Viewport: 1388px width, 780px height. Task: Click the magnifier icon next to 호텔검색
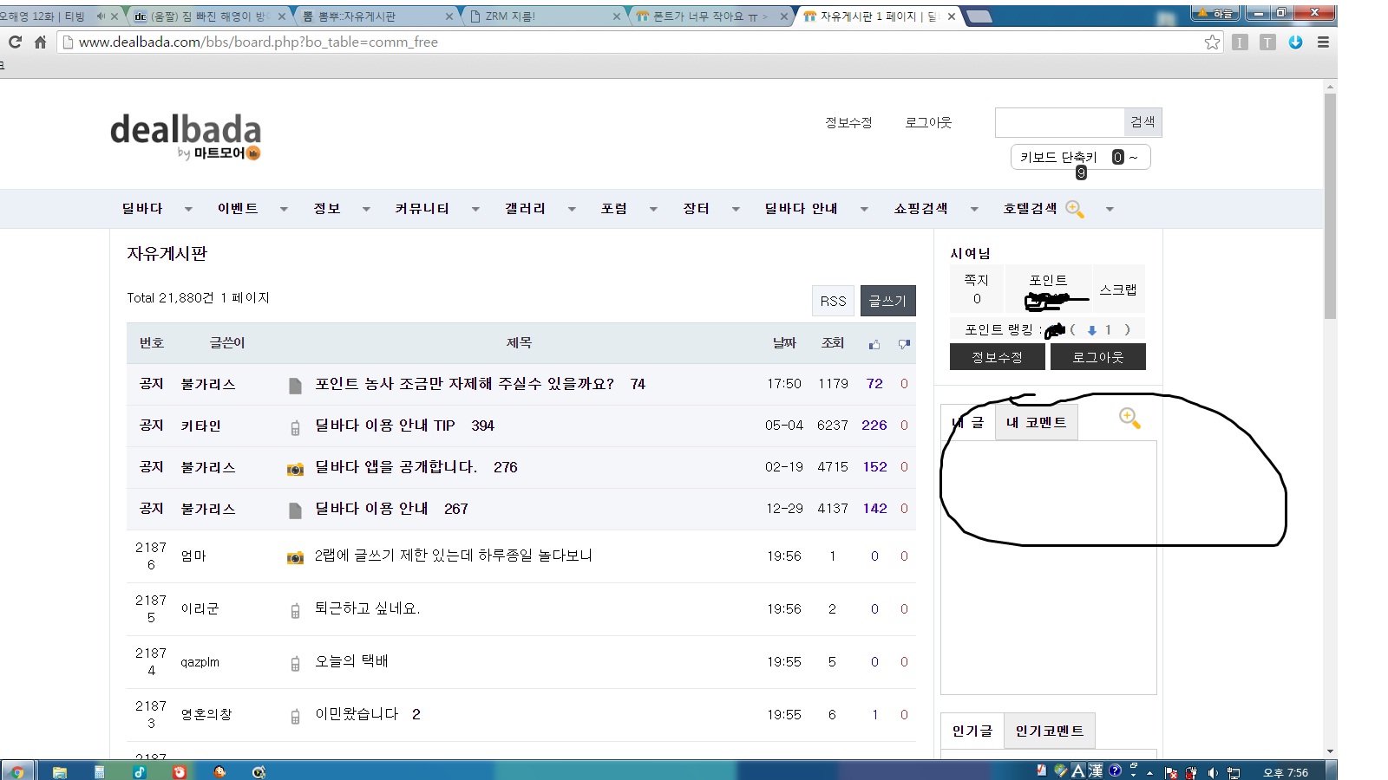(1075, 209)
